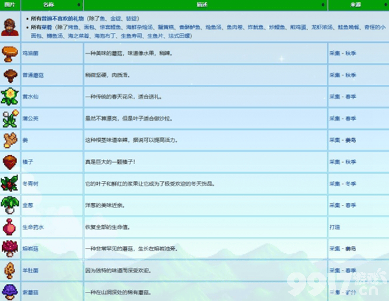Click the purple mushroom icon
Screen dimensions: 389x301
[10, 292]
